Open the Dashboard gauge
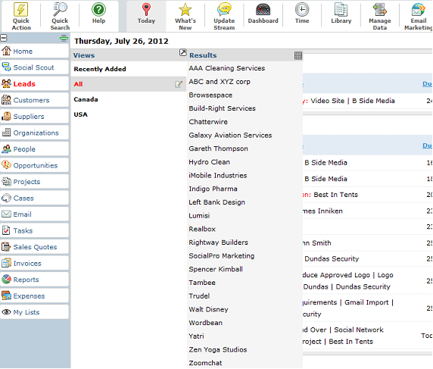 point(263,9)
